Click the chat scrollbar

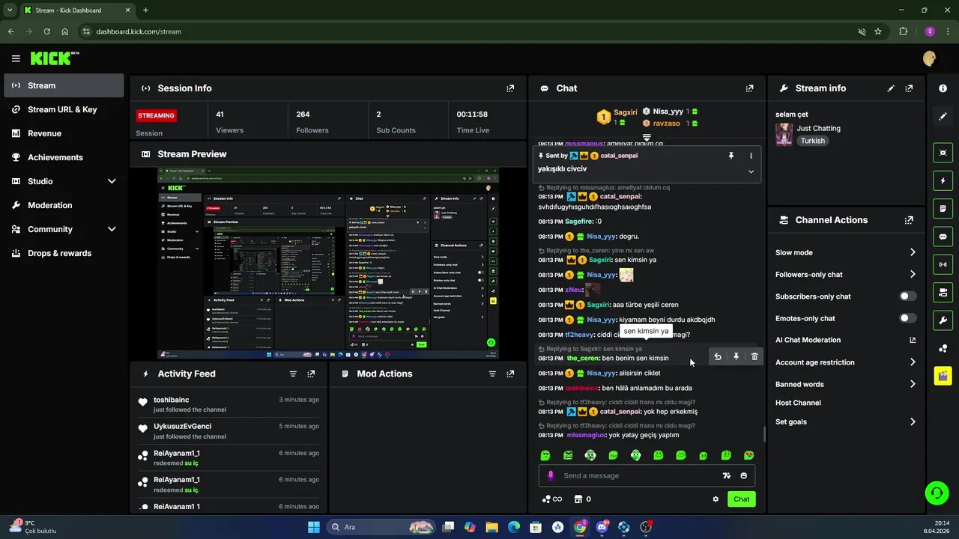764,434
